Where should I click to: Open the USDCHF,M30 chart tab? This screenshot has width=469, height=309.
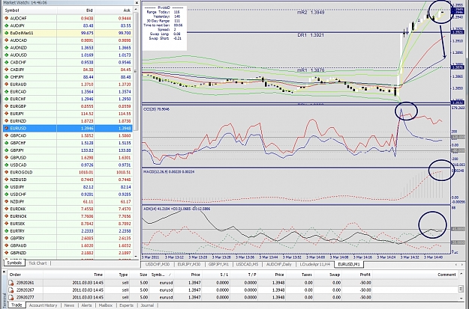(158, 265)
